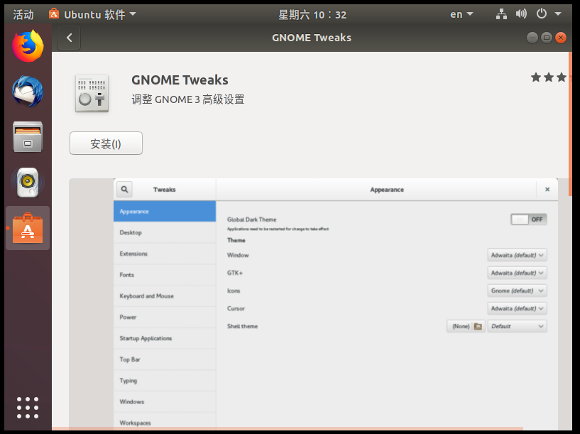Image resolution: width=580 pixels, height=434 pixels.
Task: Maximize the Ubuntu Software window
Action: click(x=547, y=38)
